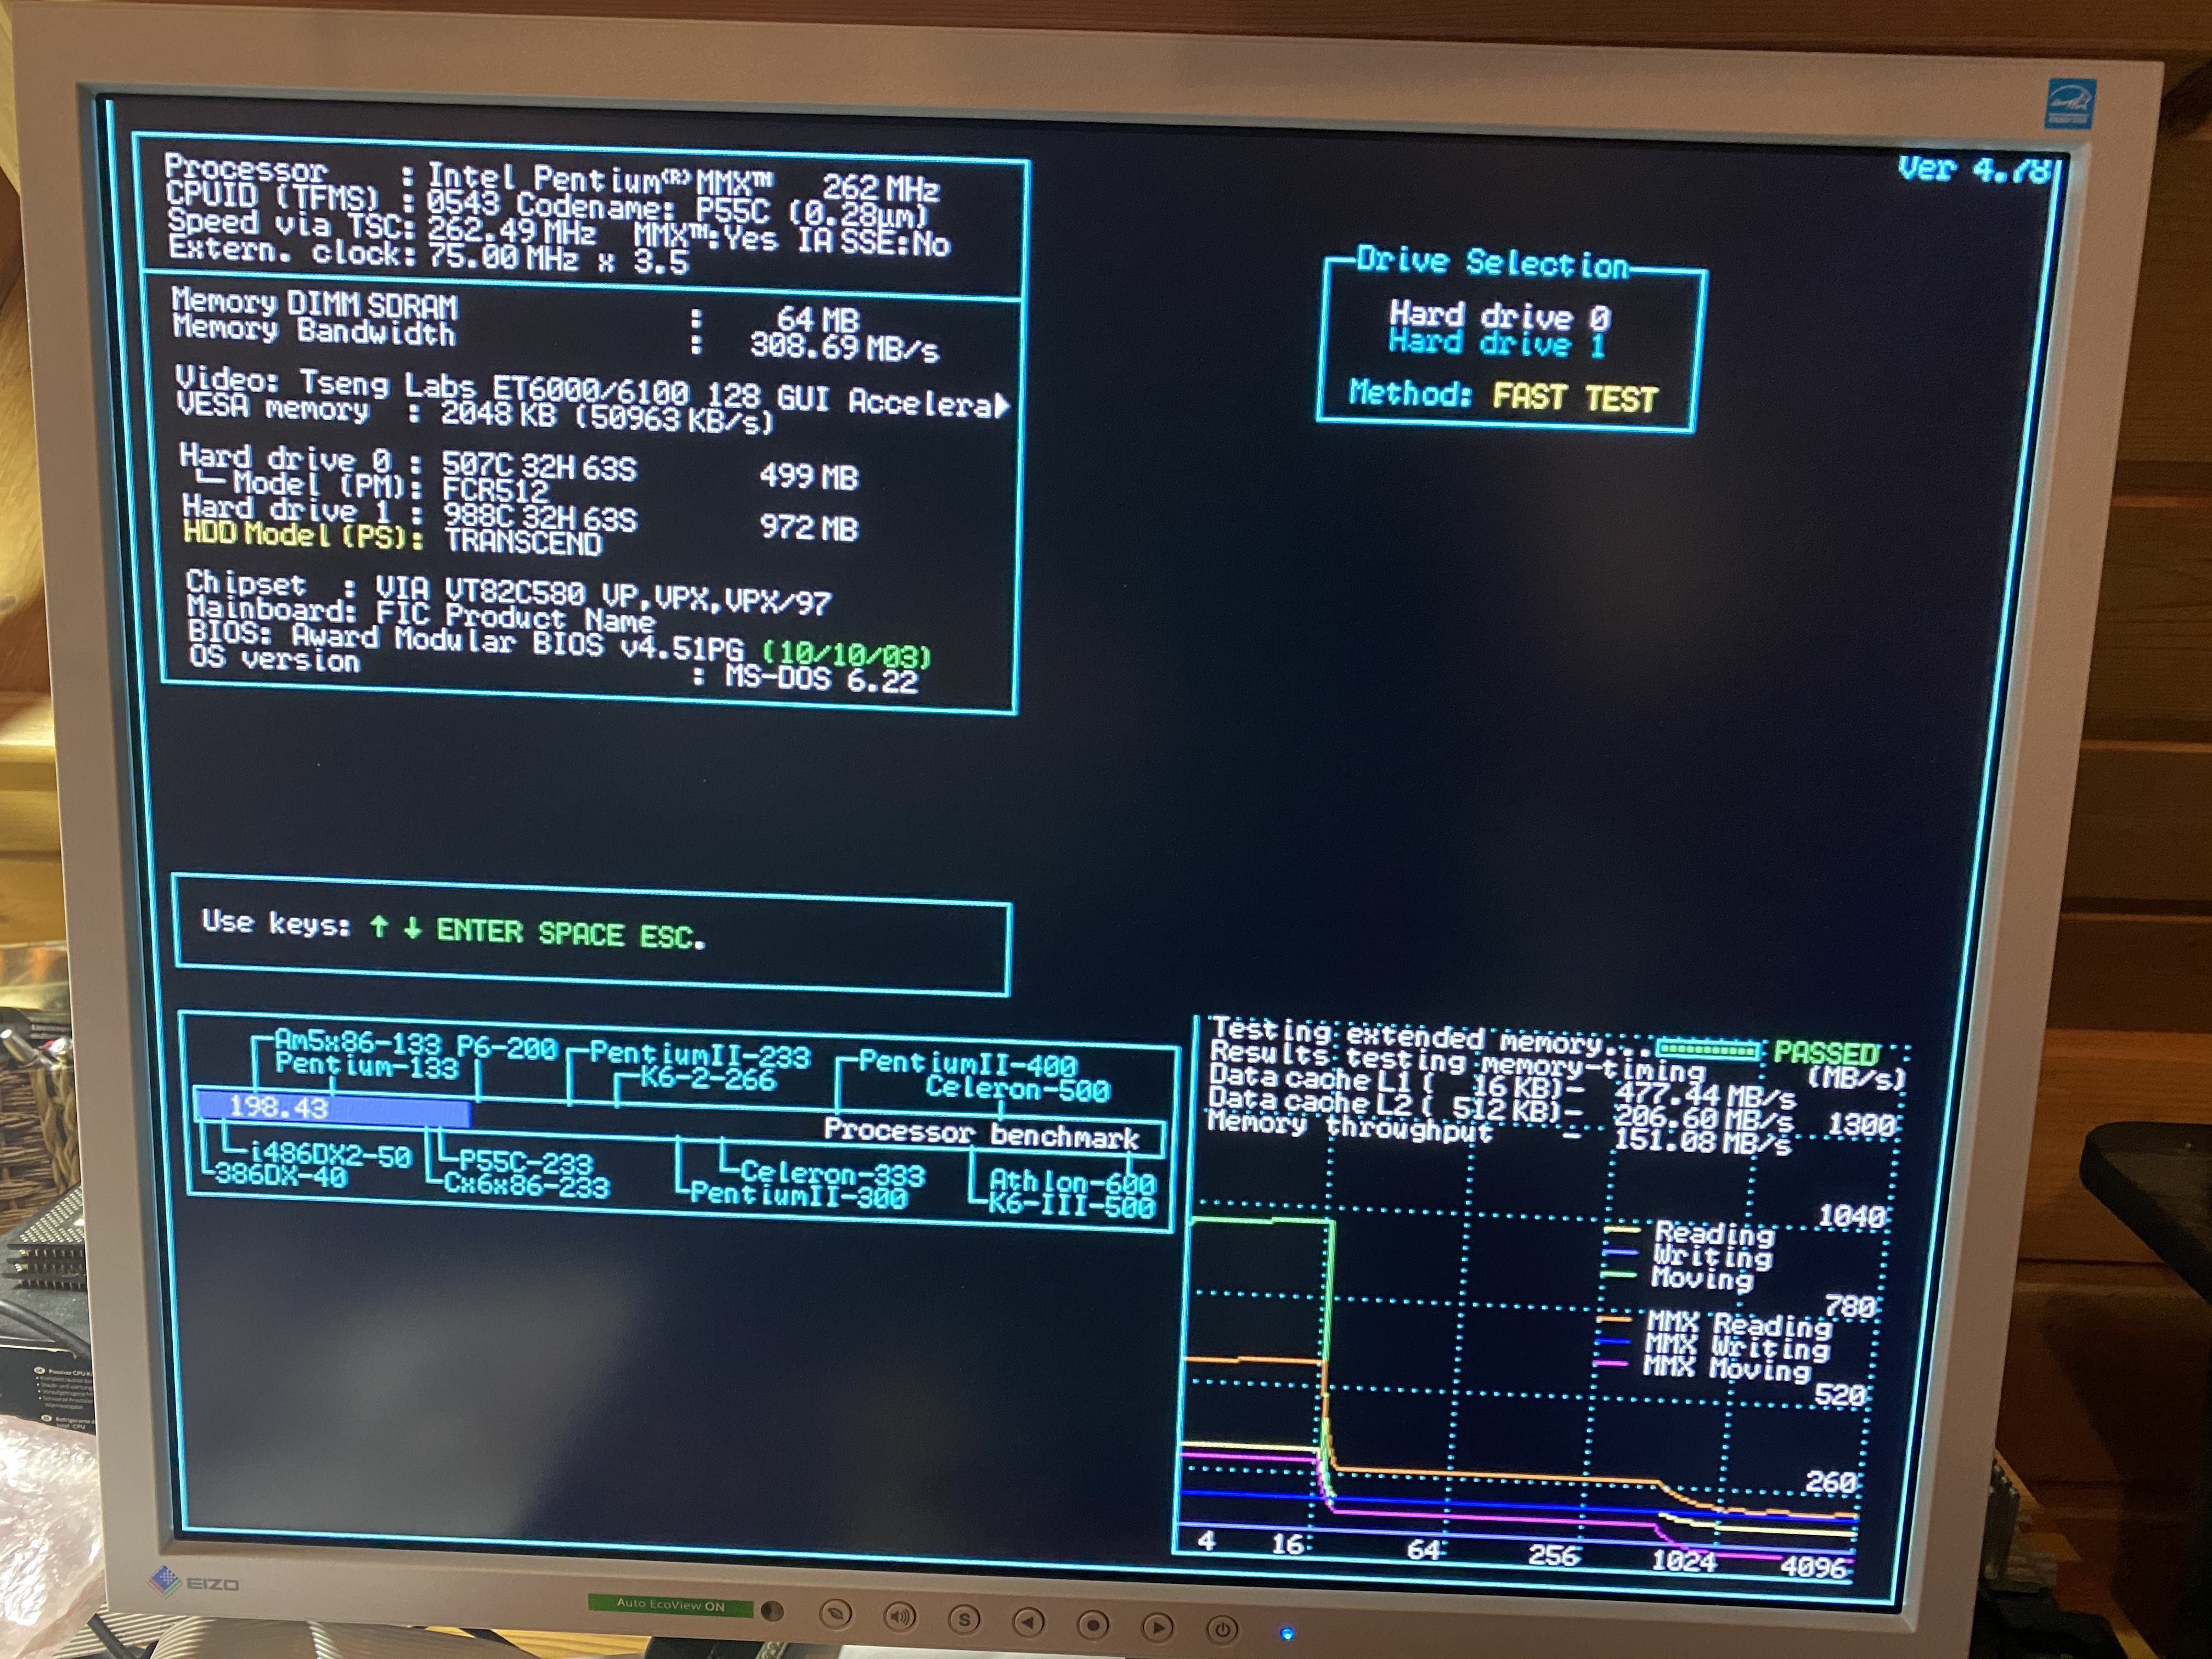Click the Writing legend line swatch

(1621, 1252)
